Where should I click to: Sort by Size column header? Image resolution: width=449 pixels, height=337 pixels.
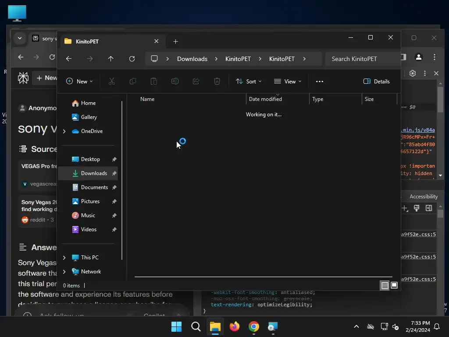tap(379, 99)
